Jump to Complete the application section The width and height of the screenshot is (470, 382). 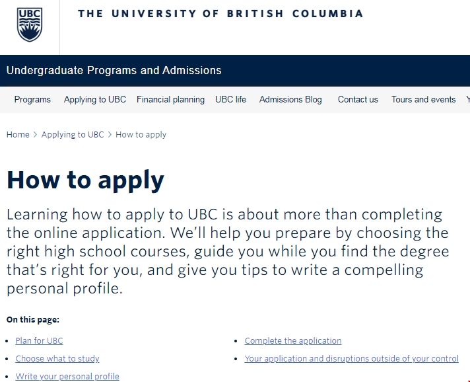pos(293,341)
